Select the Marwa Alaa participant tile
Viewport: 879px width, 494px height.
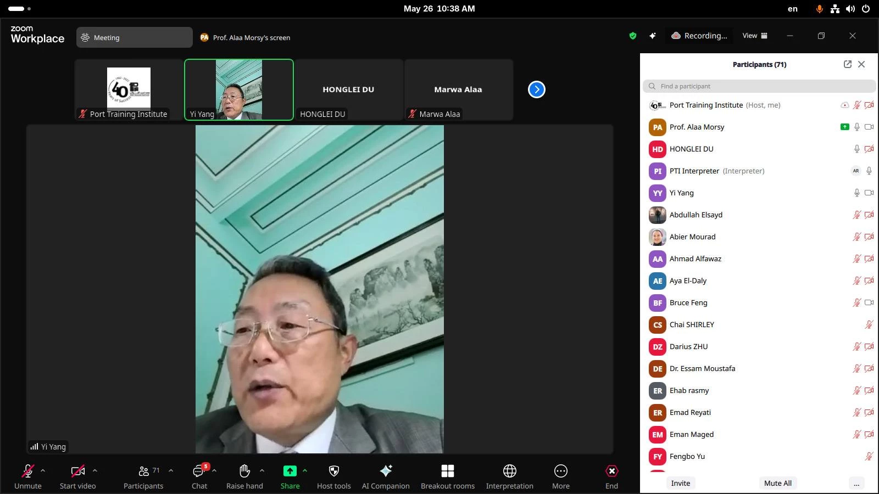[459, 89]
